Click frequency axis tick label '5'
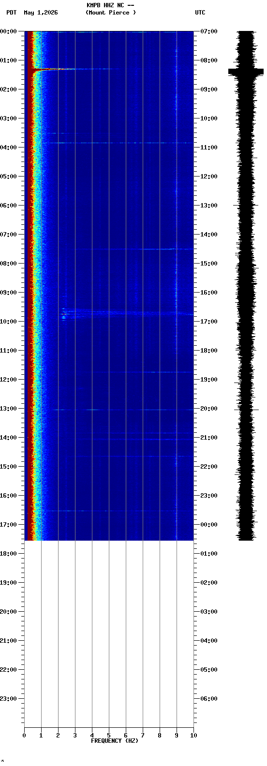The image size is (267, 766). click(109, 736)
